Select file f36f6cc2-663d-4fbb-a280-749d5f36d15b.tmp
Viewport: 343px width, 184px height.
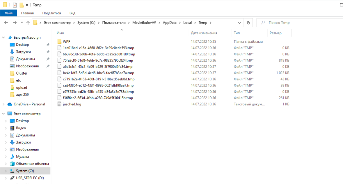pyautogui.click(x=98, y=98)
